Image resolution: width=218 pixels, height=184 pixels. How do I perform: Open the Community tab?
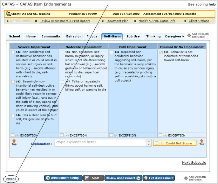point(51,36)
